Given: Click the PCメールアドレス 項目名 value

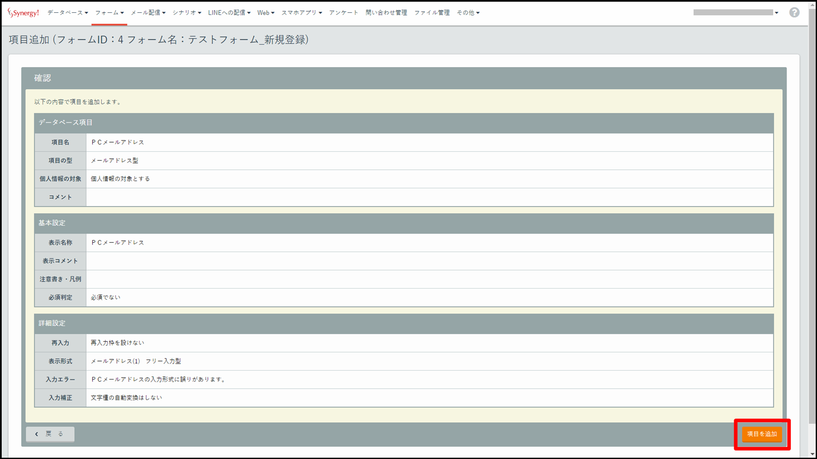Looking at the screenshot, I should (x=118, y=143).
